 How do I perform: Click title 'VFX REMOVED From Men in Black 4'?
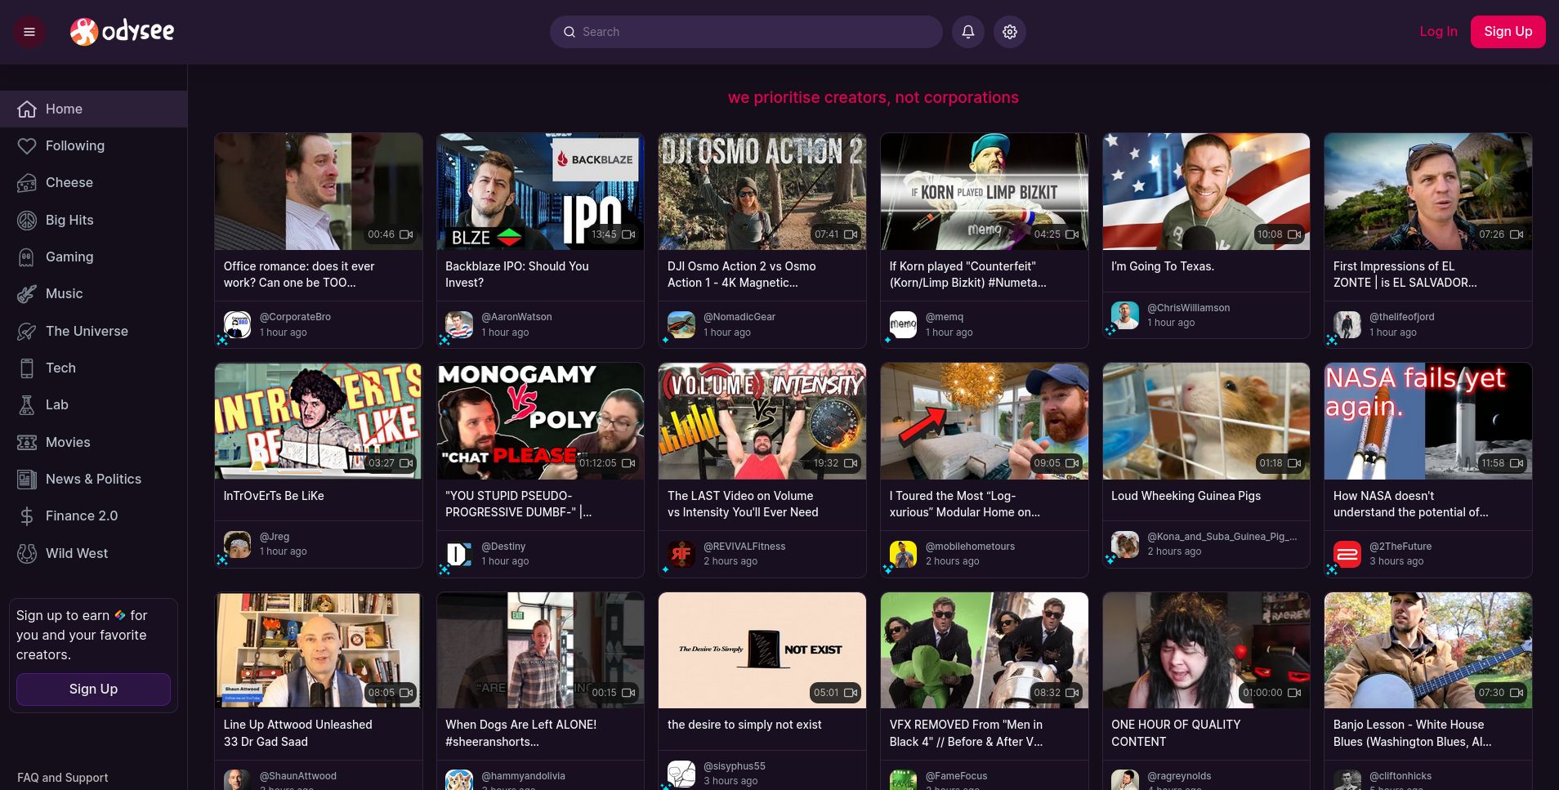[x=966, y=733]
